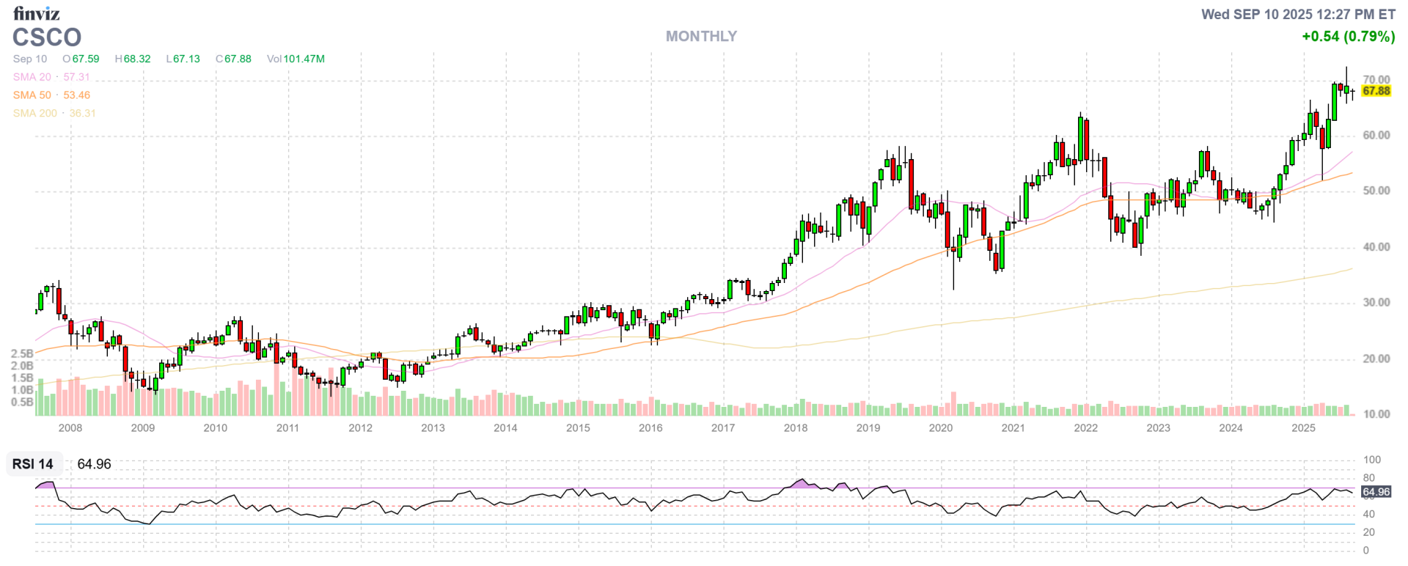Click the Sep 10 date label
Viewport: 1408px width, 566px height.
30,59
